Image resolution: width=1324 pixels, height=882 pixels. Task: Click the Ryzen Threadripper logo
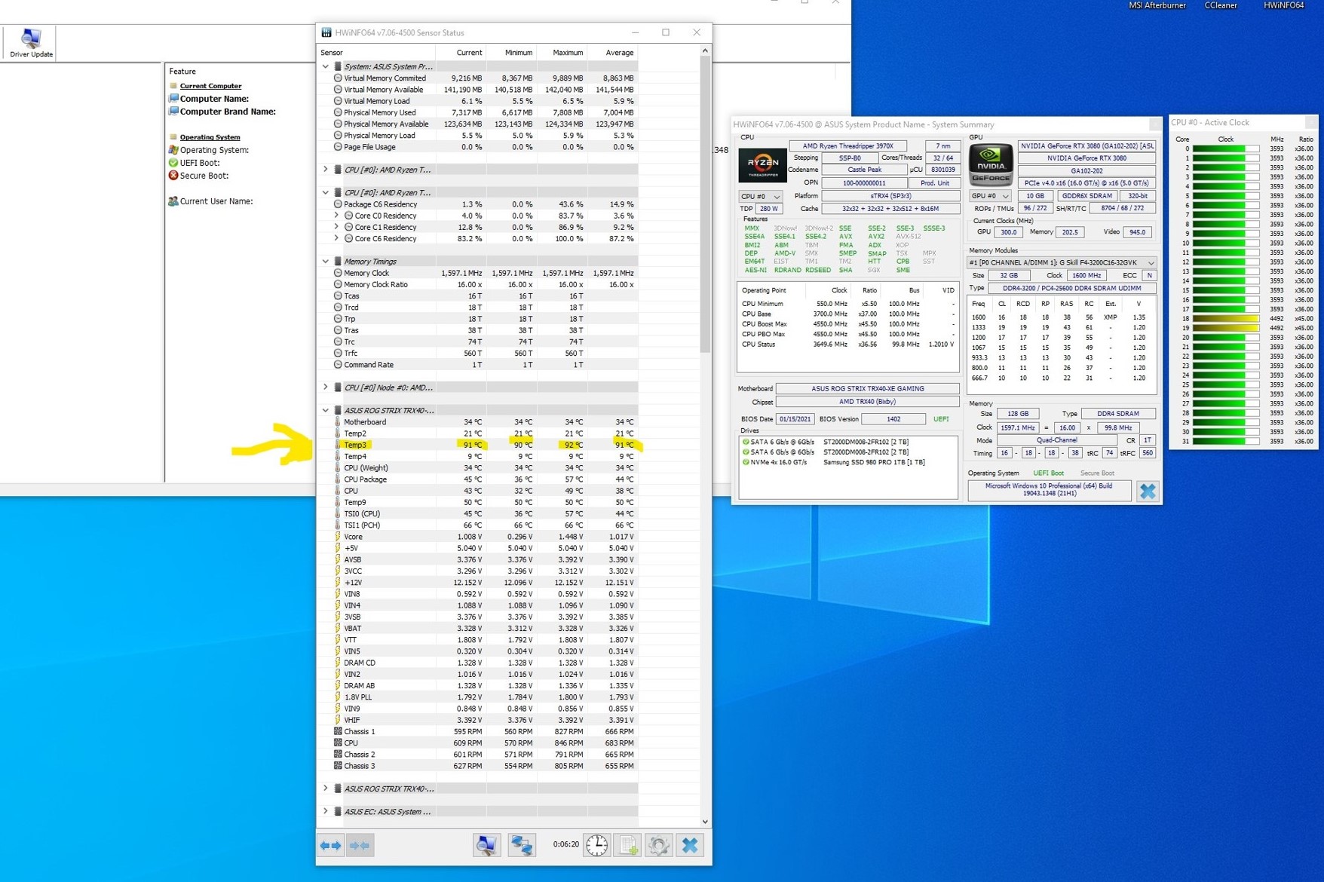pos(762,165)
